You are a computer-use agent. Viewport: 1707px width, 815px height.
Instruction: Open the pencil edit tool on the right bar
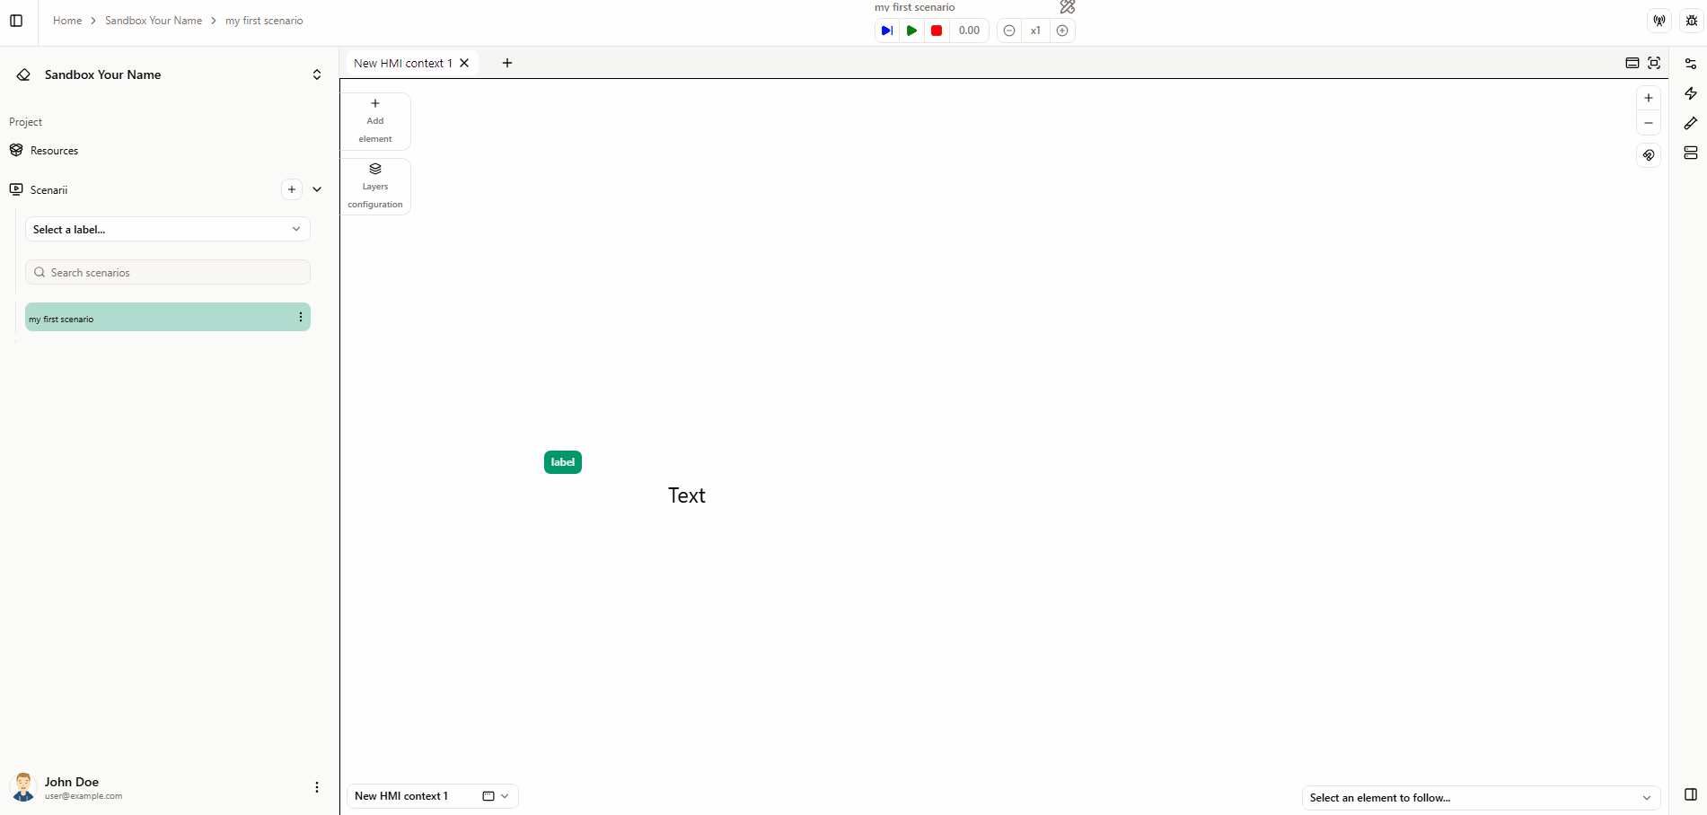(1690, 123)
